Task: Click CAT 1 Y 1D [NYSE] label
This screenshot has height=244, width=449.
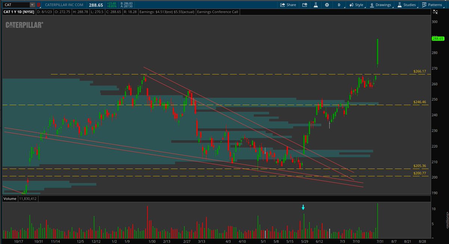Action: pos(19,12)
